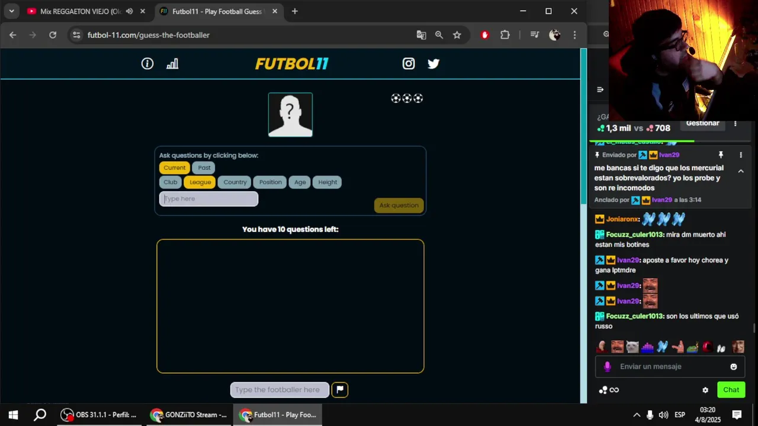The height and width of the screenshot is (426, 758).
Task: Click Focuzz_culer1013 in 'mira dm muerto' message
Action: coord(634,234)
